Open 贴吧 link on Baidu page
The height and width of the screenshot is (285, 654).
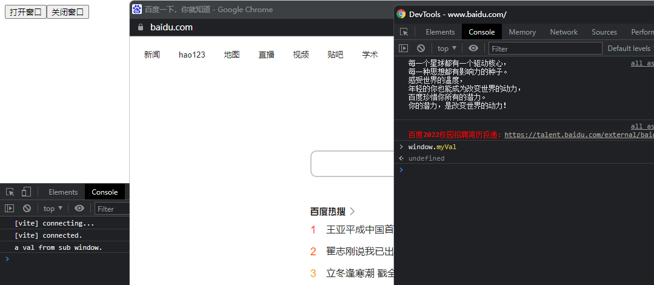335,55
